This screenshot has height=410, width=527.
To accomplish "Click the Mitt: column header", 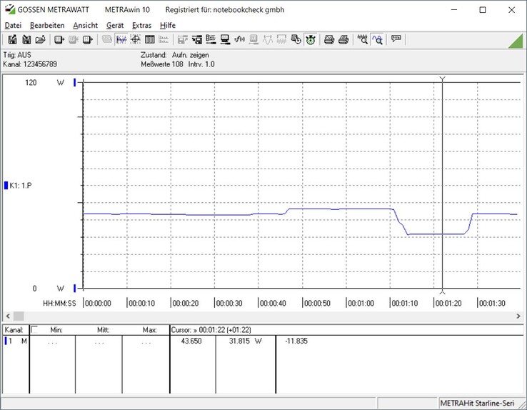I will click(x=103, y=330).
